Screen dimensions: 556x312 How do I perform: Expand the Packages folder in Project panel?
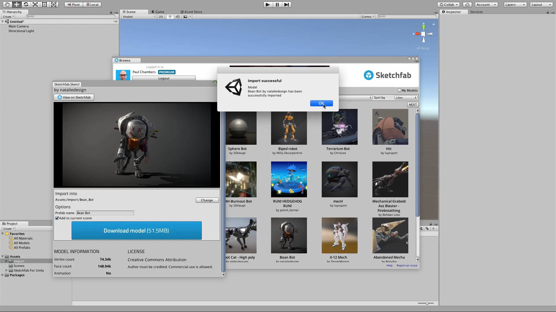3,275
